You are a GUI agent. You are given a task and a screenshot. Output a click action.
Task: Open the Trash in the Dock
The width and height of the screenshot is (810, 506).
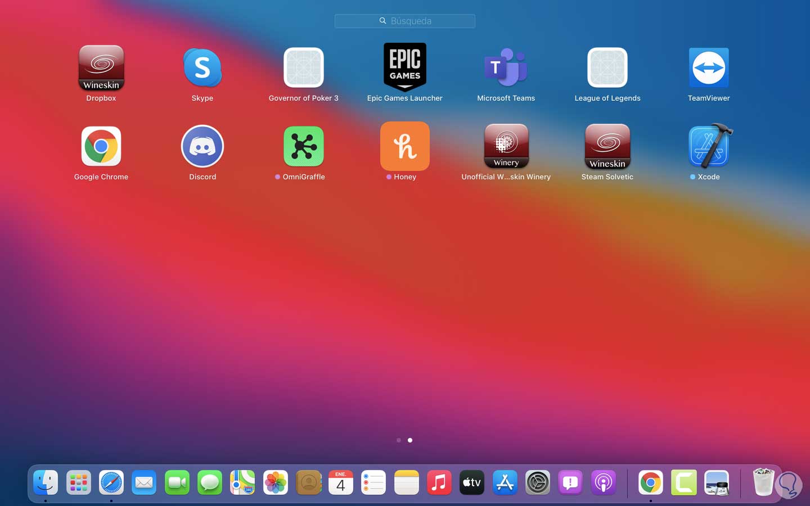[x=763, y=482]
